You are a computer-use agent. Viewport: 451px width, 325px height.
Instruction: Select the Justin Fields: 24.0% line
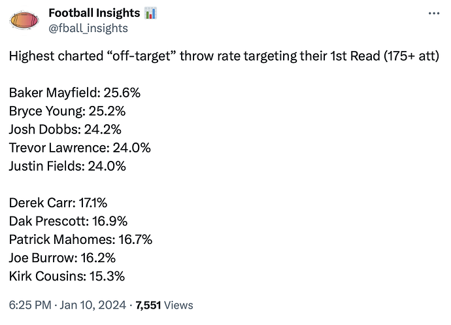pos(67,166)
